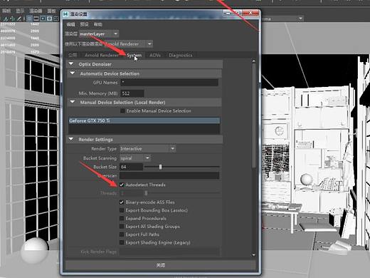Open the Render Type Interactive dropdown
Screen dimensions: 370x278
tap(147, 149)
